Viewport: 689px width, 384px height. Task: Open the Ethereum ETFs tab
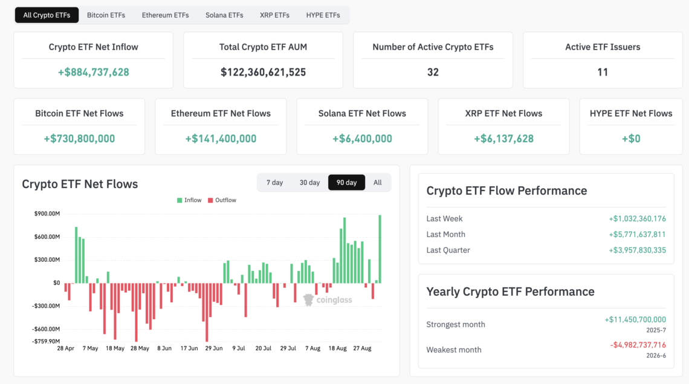click(x=165, y=15)
